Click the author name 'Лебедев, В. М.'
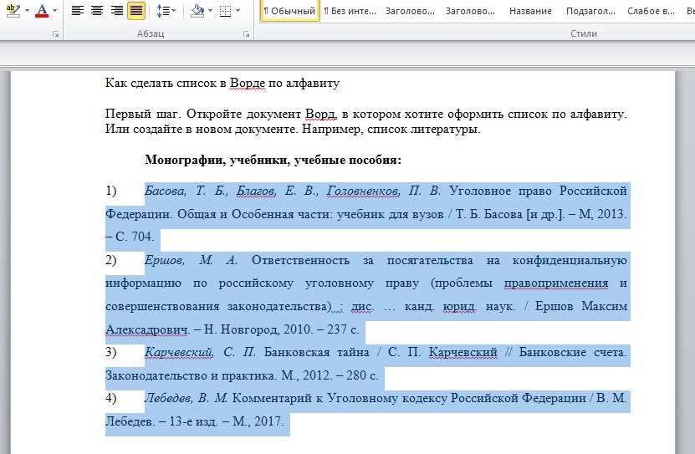Viewport: 695px width, 454px height. point(186,397)
